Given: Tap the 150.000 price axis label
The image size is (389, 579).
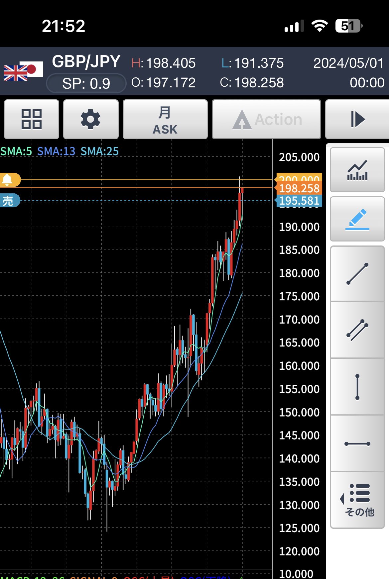Looking at the screenshot, I should 299,412.
